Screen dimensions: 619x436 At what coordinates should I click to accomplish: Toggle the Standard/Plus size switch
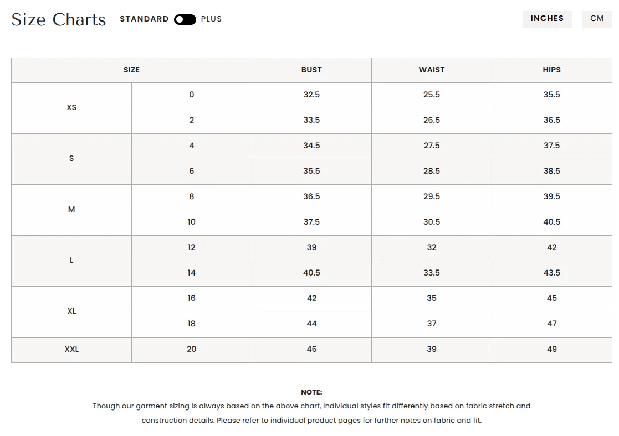point(185,19)
